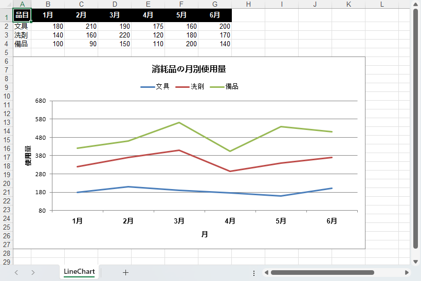Select column A header
Screen dimensions: 421x281
22,4
